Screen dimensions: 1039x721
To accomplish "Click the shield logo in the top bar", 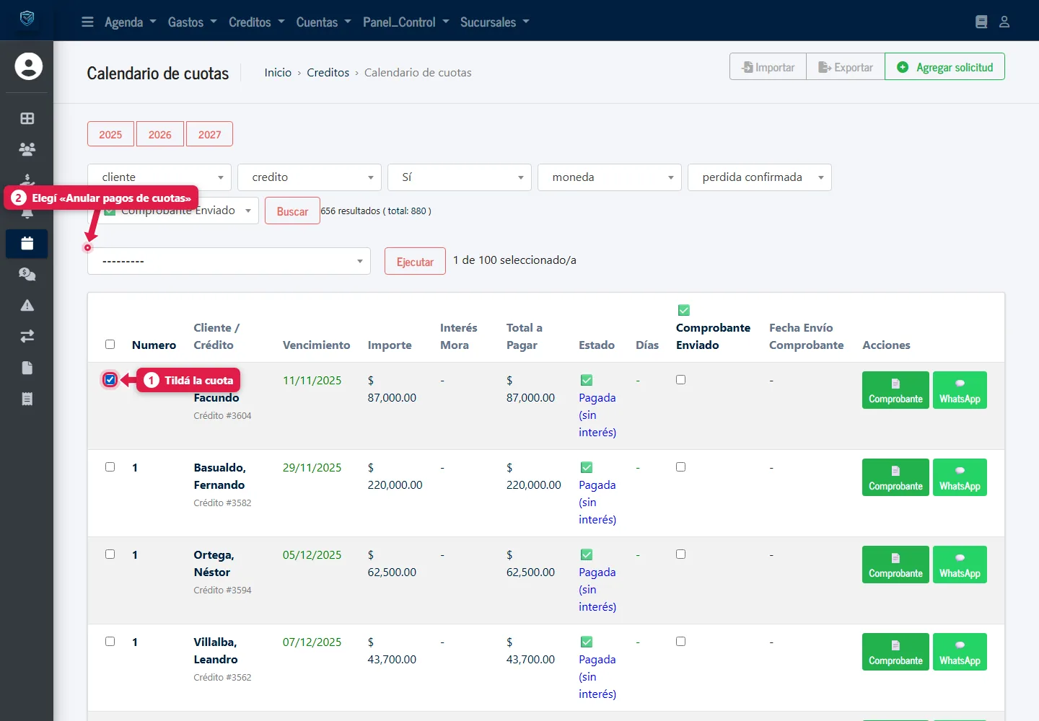I will (27, 19).
